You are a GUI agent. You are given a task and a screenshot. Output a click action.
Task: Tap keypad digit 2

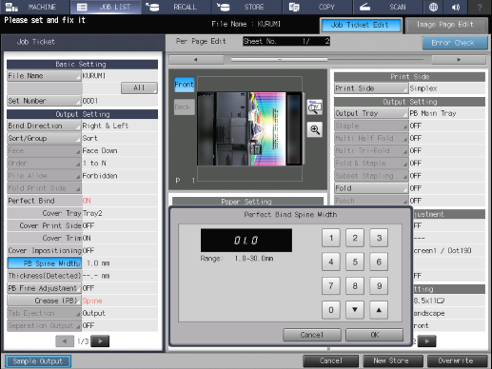coord(355,238)
